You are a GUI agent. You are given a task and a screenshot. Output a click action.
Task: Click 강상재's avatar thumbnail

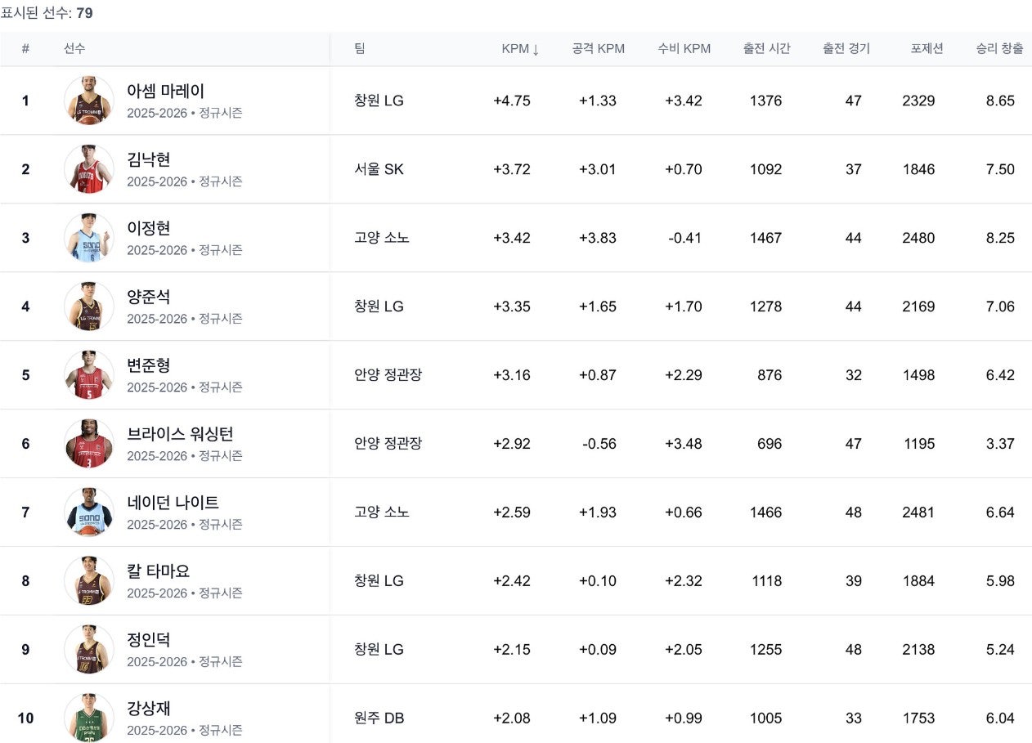click(89, 718)
